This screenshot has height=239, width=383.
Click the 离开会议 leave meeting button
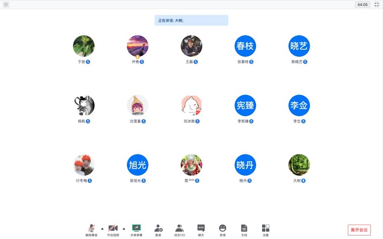359,230
